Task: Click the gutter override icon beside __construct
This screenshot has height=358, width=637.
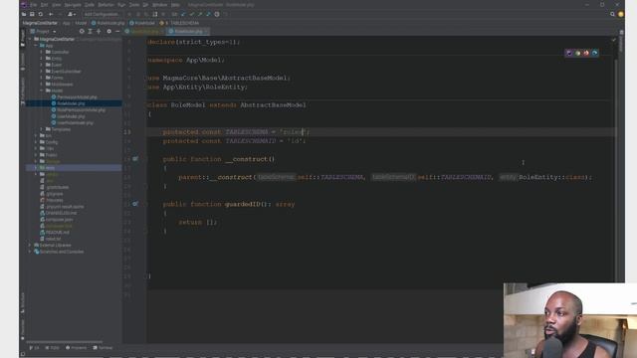Action: tap(135, 159)
